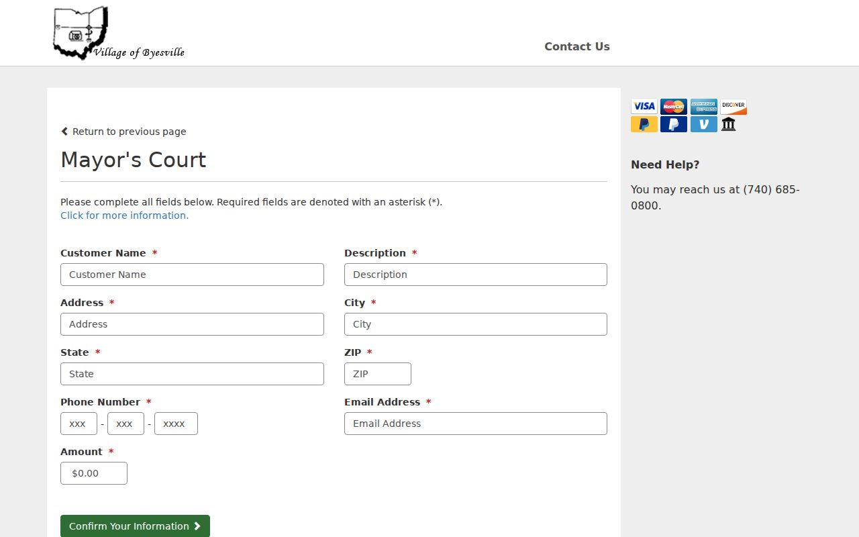Focus the Email Address field
This screenshot has height=537, width=859.
[476, 424]
